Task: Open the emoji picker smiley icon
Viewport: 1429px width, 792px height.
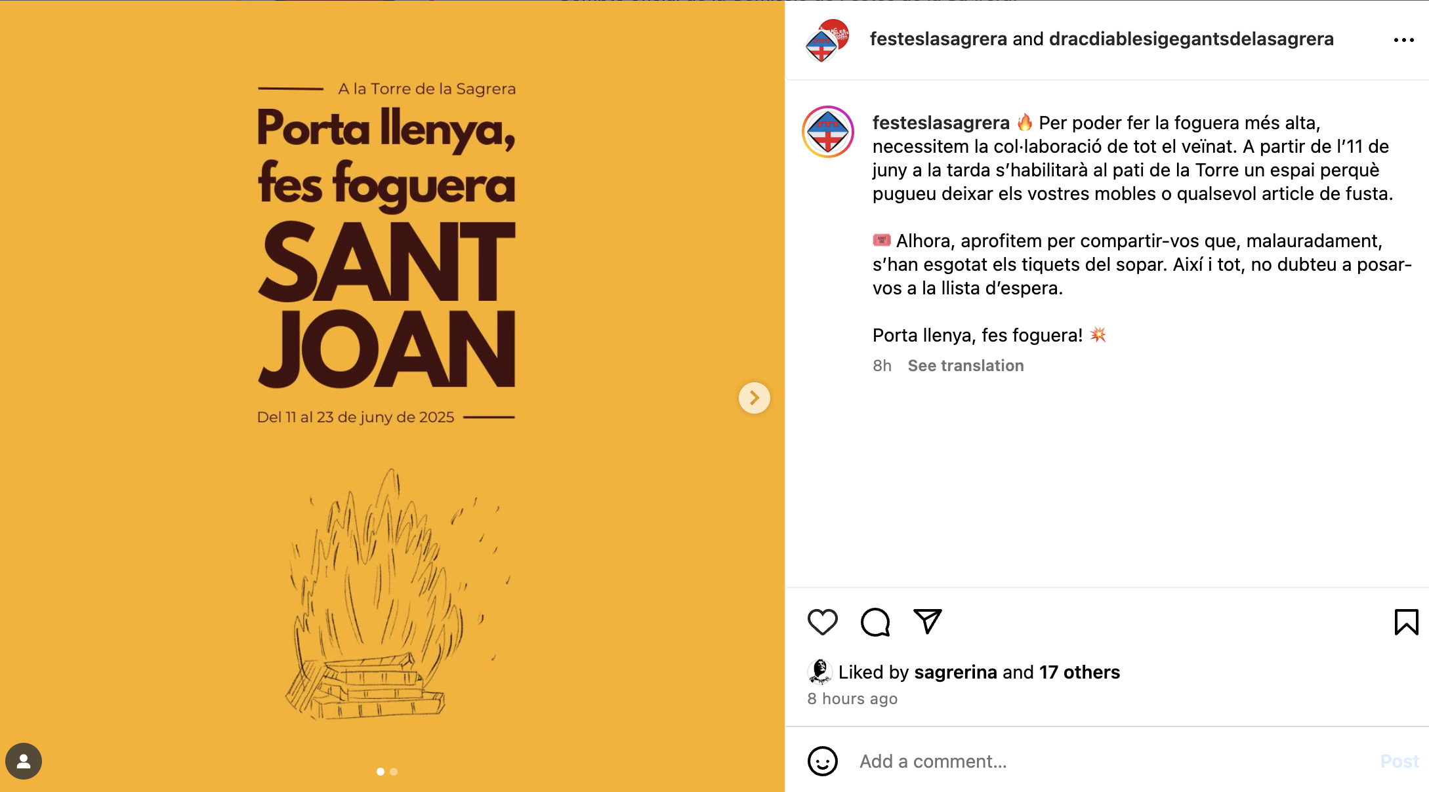Action: point(822,761)
